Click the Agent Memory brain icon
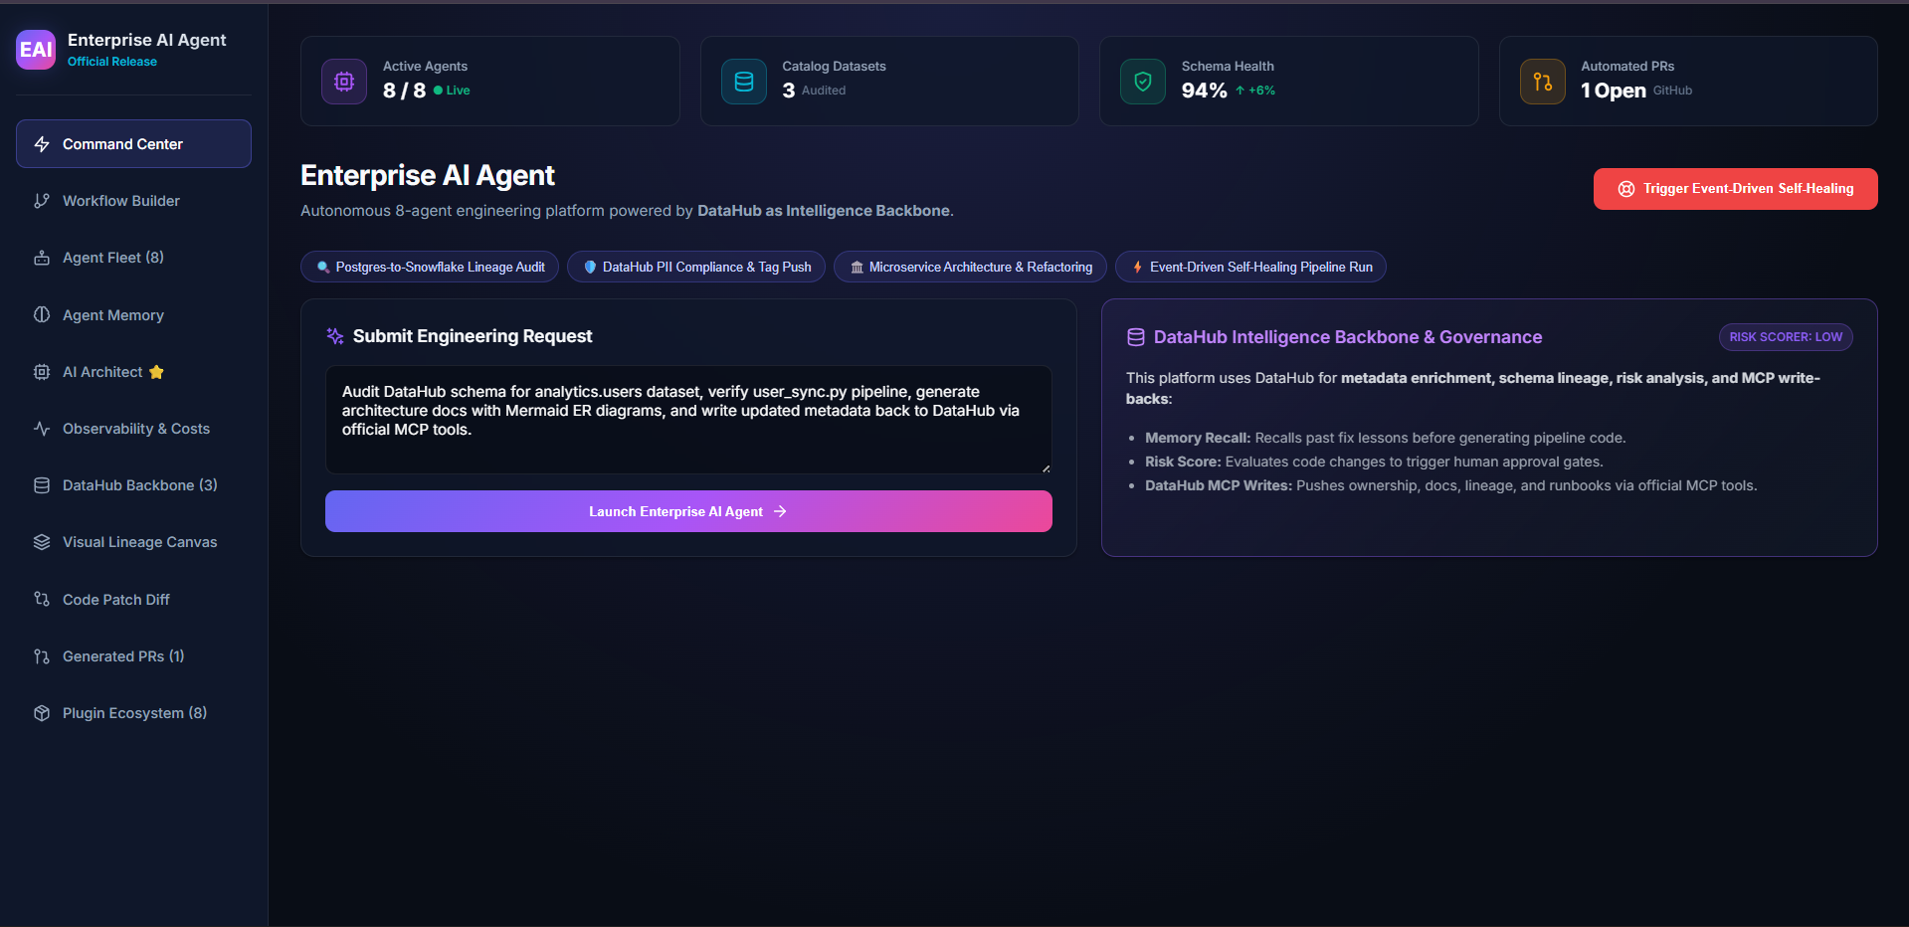 pyautogui.click(x=42, y=315)
